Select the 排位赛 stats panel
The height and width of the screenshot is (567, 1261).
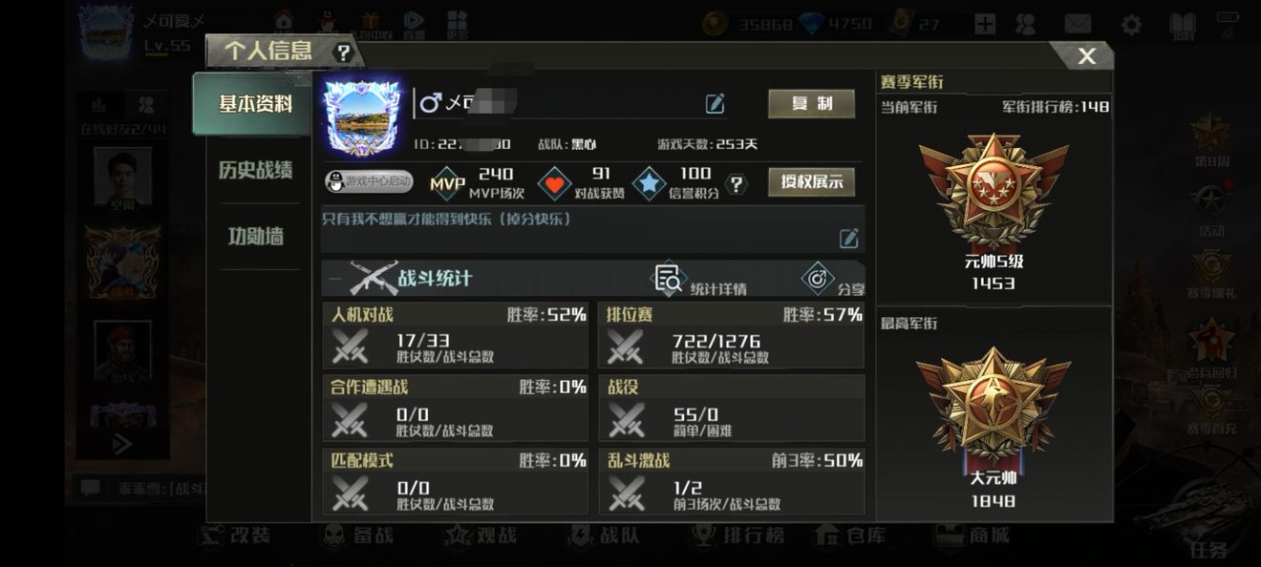[x=731, y=336]
